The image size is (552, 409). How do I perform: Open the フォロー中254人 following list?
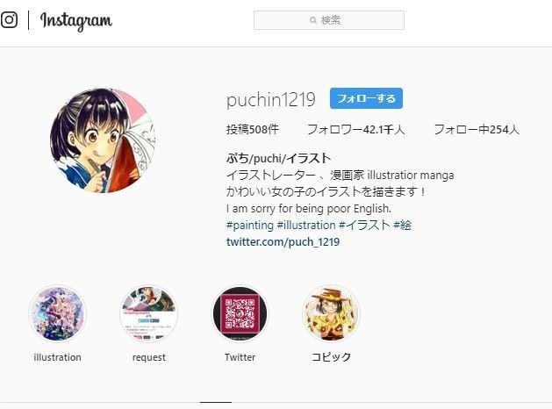[477, 130]
